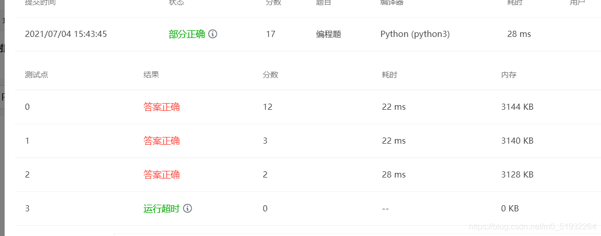The height and width of the screenshot is (236, 601).
Task: Click 结果 column header
Action: tap(151, 75)
